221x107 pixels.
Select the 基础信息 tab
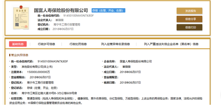(x=18, y=44)
